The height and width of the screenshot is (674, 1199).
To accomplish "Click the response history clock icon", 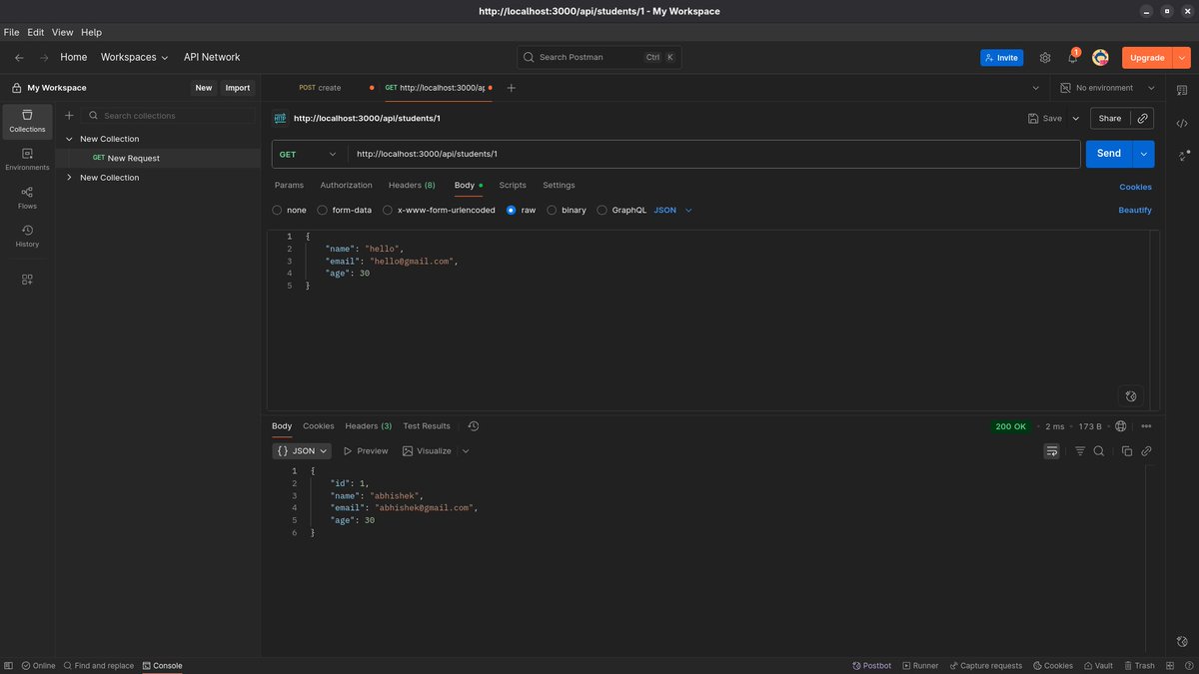I will coord(474,426).
